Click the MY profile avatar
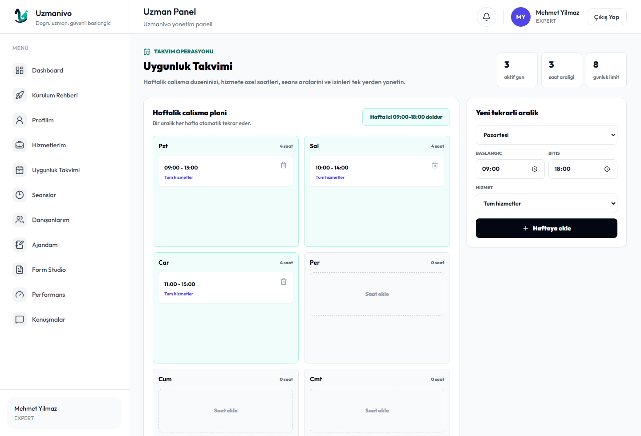Image resolution: width=641 pixels, height=436 pixels. click(x=521, y=17)
